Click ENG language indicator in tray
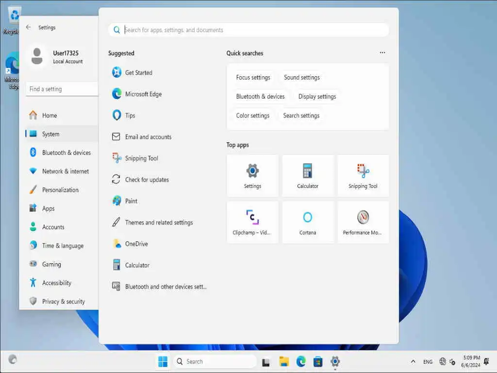 tap(428, 361)
